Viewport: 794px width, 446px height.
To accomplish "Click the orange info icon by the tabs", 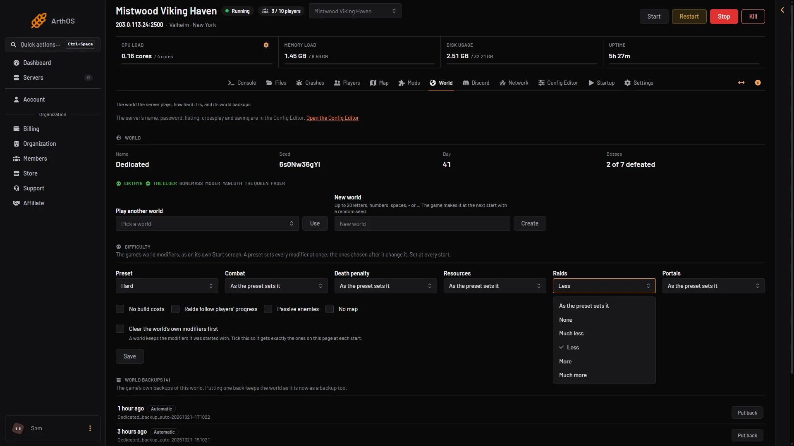I will point(758,83).
